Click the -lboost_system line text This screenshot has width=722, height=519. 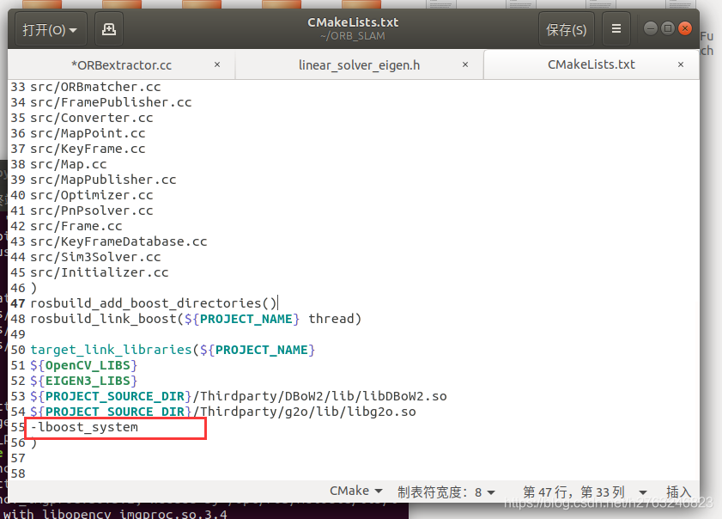point(84,427)
